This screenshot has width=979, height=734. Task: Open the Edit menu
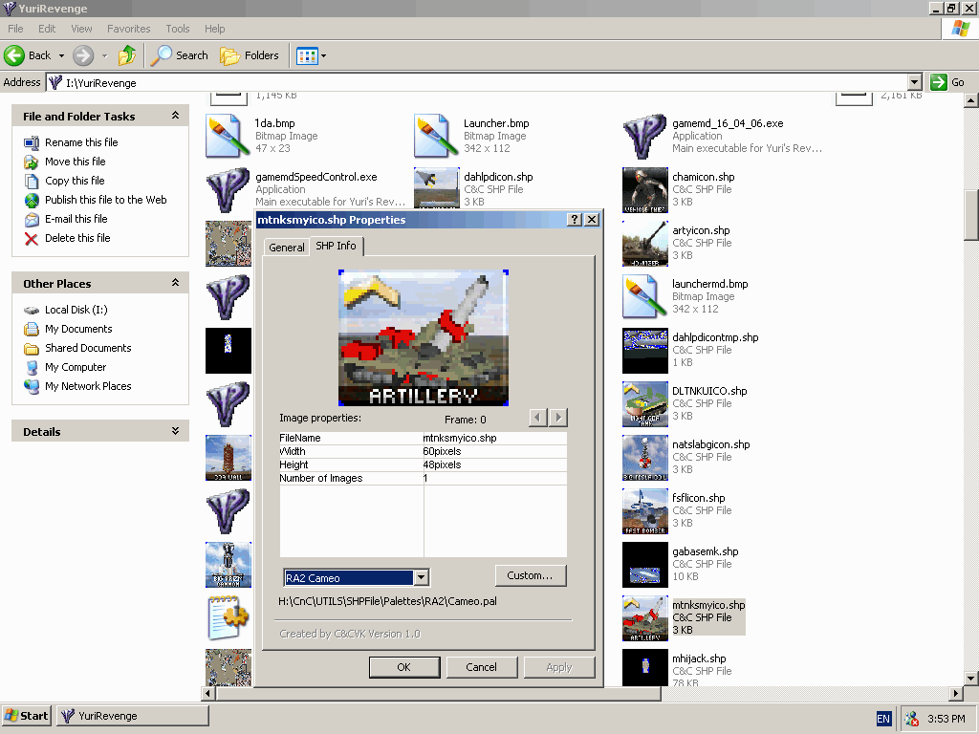pyautogui.click(x=47, y=29)
